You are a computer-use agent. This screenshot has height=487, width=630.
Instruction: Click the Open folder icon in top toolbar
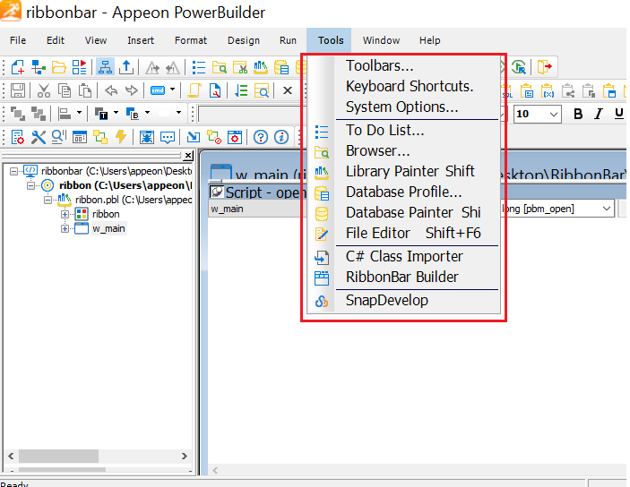click(x=58, y=67)
